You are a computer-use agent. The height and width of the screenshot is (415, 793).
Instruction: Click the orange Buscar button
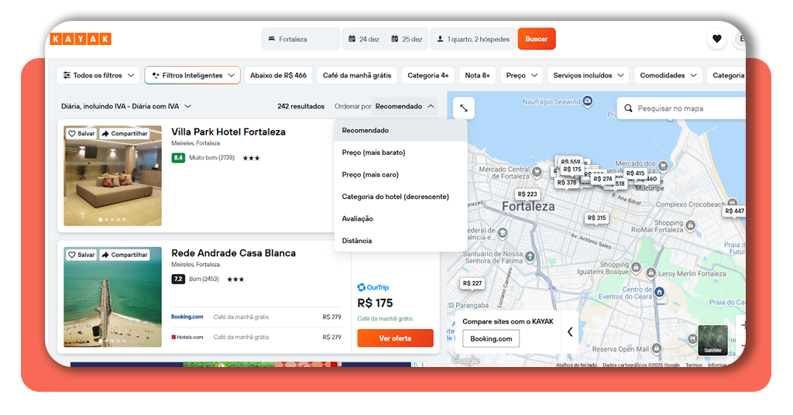tap(536, 39)
